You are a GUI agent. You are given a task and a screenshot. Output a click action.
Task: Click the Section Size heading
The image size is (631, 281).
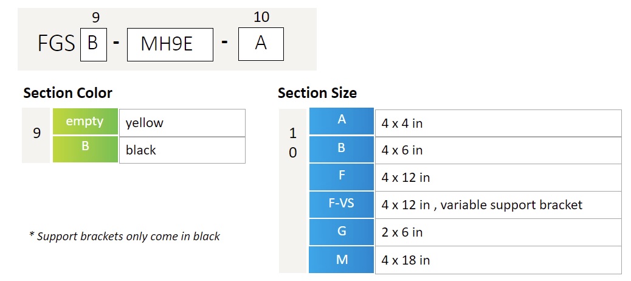tap(317, 93)
